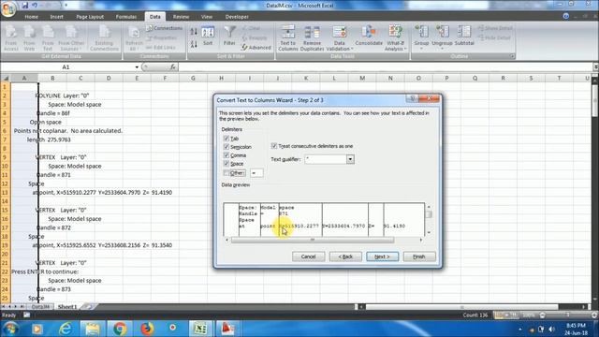This screenshot has width=599, height=337.
Task: Click the zoom slider in status bar
Action: pos(567,315)
